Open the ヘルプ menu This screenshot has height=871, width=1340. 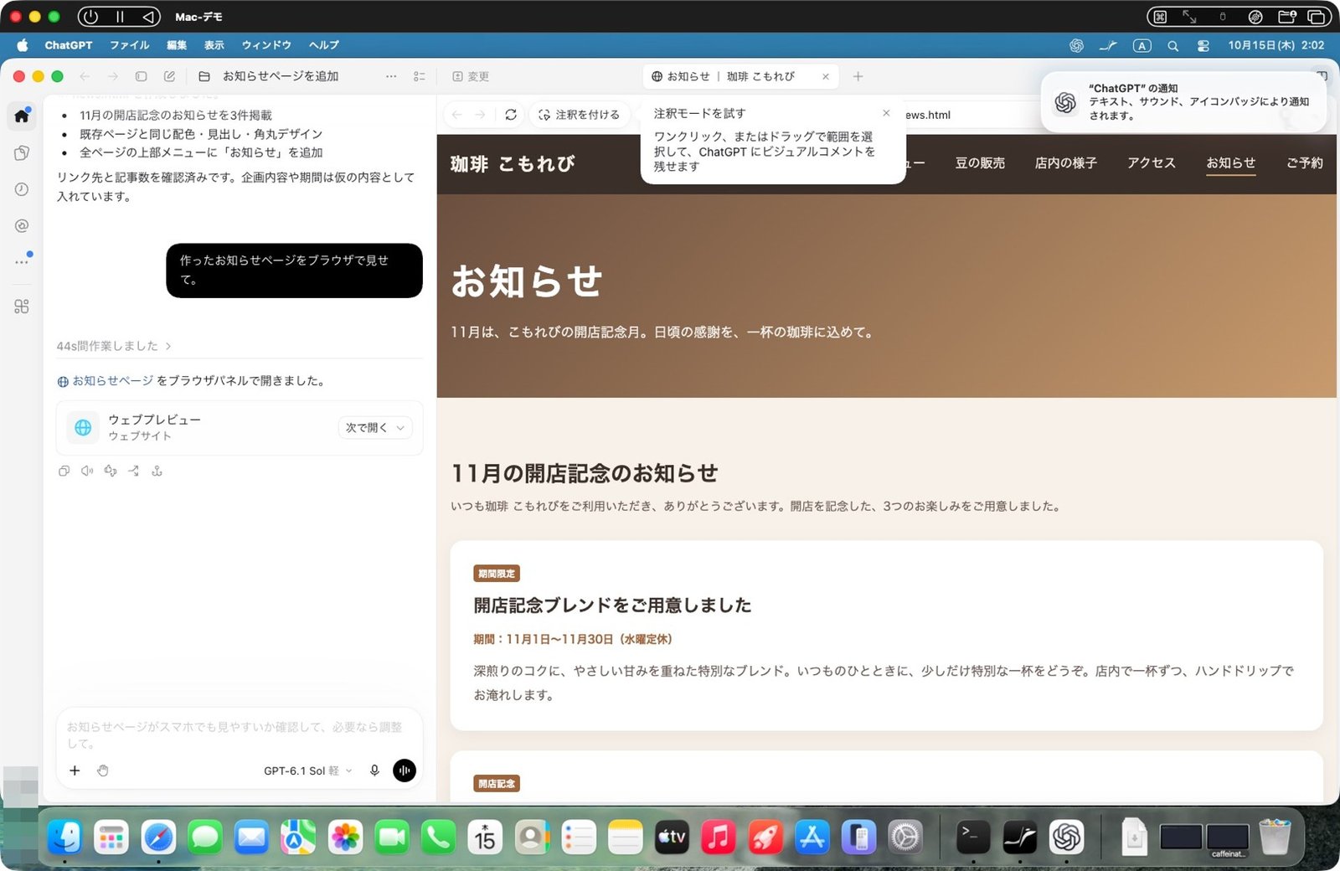pyautogui.click(x=324, y=45)
